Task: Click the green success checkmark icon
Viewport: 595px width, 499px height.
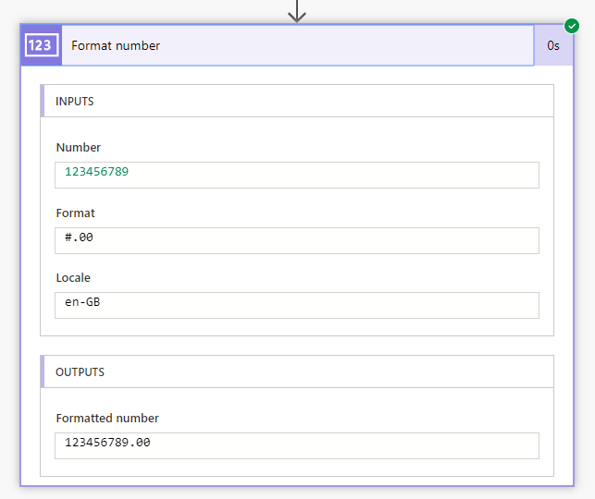Action: point(572,26)
